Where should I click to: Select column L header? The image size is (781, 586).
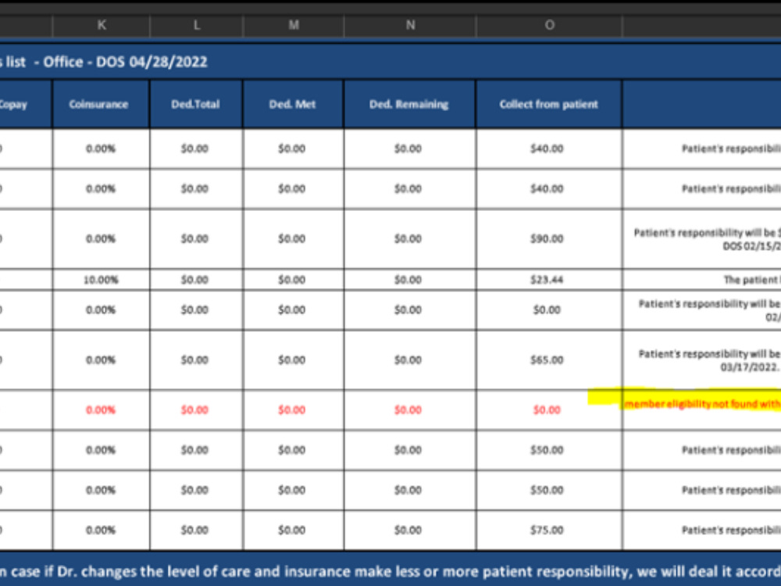(x=196, y=26)
